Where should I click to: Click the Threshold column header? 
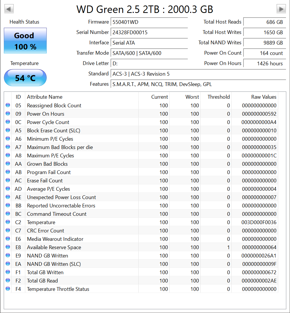(216, 97)
